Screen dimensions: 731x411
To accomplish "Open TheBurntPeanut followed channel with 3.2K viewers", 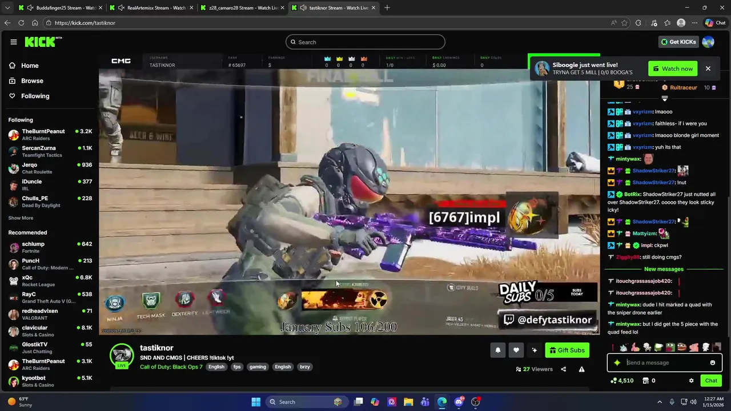I will (x=50, y=135).
